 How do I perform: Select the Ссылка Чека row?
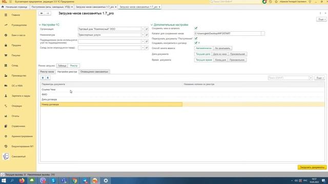click(182, 89)
